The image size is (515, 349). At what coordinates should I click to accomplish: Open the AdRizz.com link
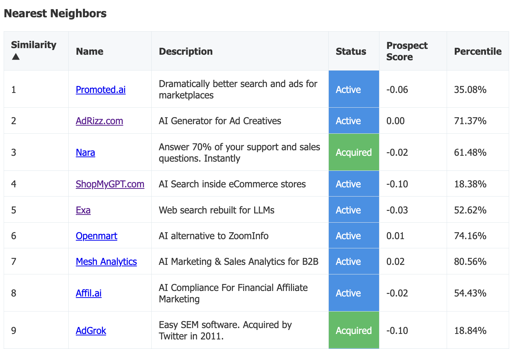tap(99, 120)
